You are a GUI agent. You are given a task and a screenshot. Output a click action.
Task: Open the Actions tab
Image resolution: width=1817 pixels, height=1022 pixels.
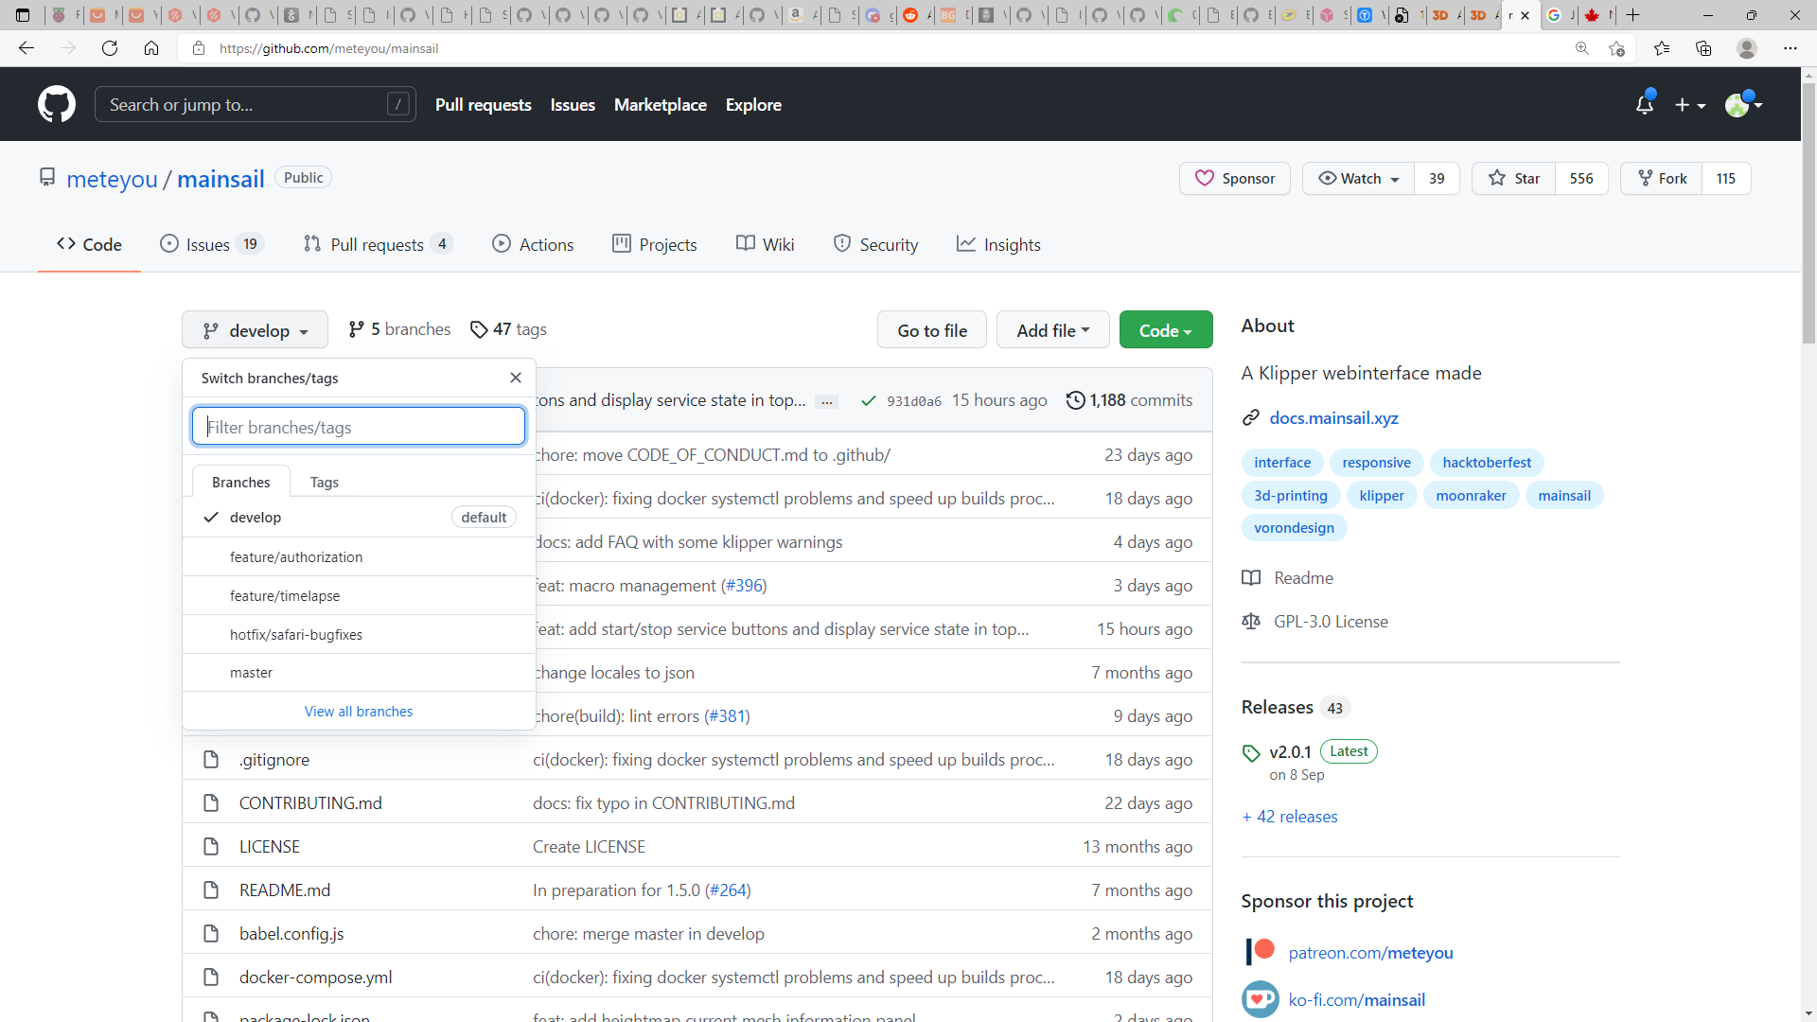533,244
